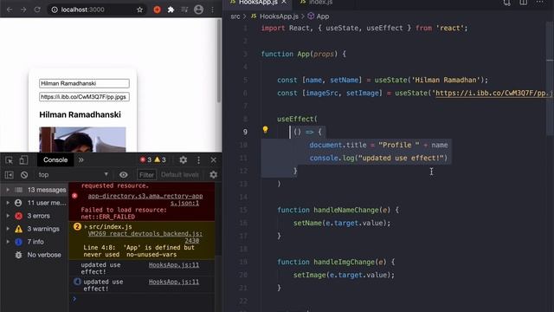
Task: Click the red error count badge
Action: (145, 159)
